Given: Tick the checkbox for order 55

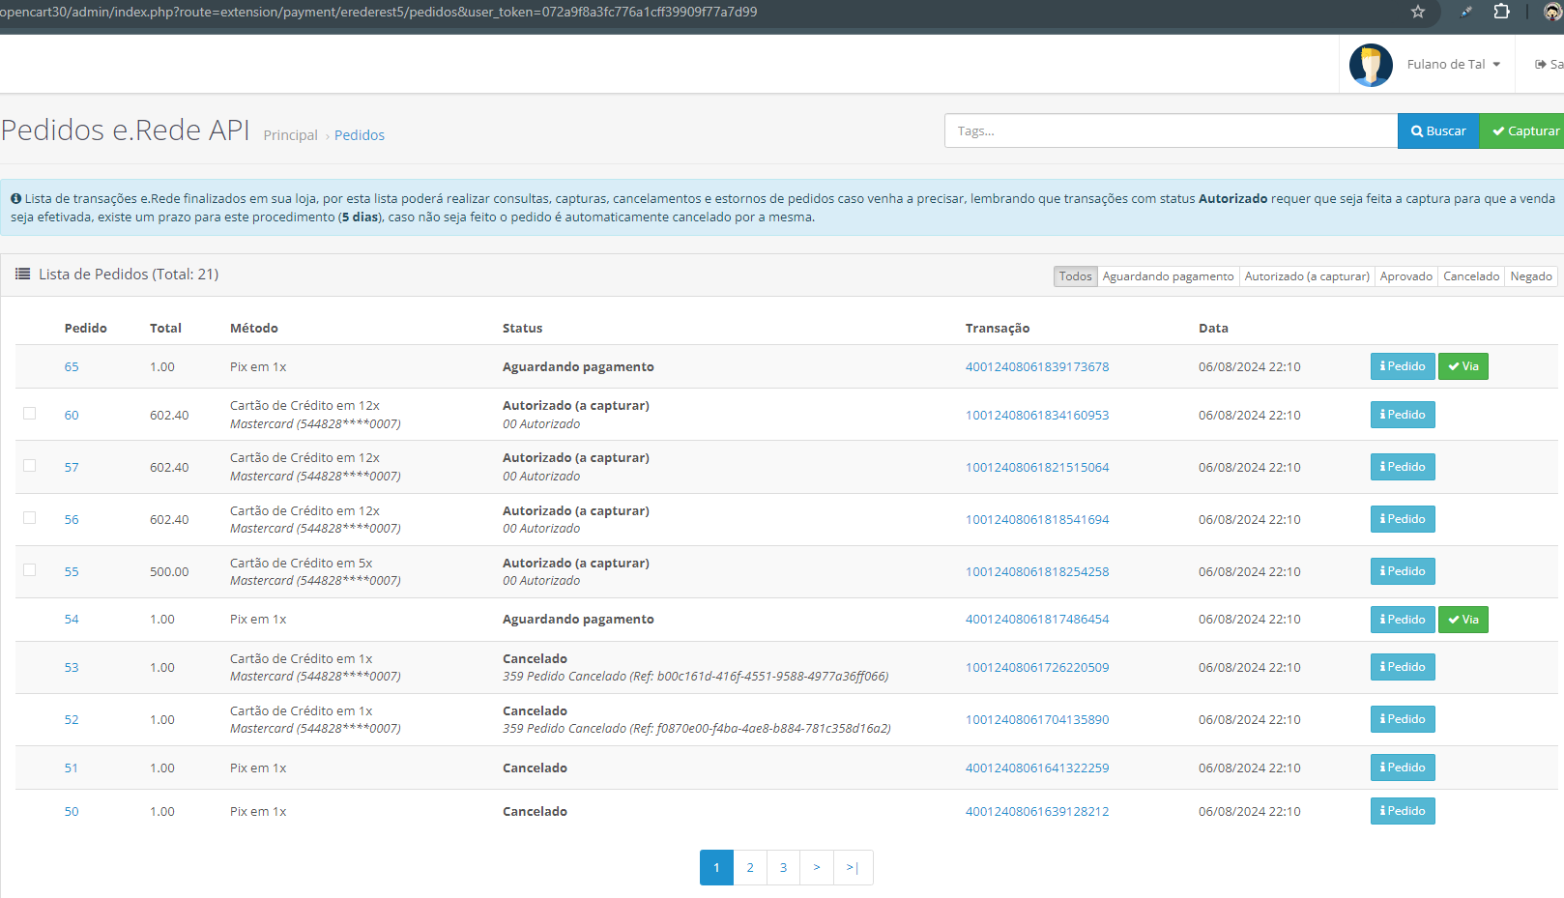Looking at the screenshot, I should (x=30, y=569).
